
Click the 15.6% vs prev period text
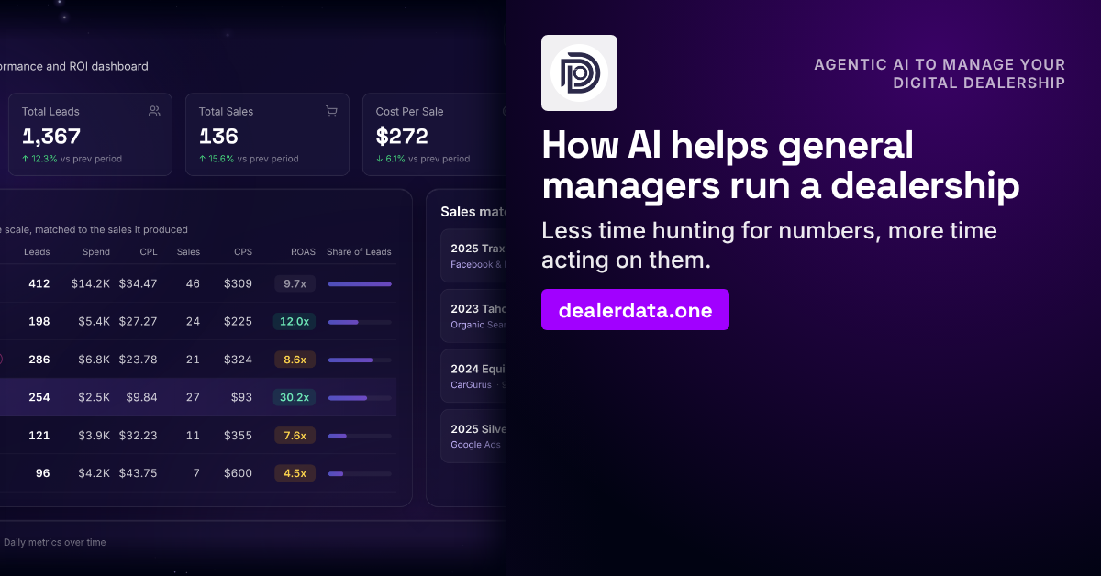249,159
